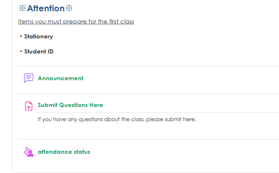The height and width of the screenshot is (173, 279).
Task: Click the Attention heading text
Action: point(46,8)
